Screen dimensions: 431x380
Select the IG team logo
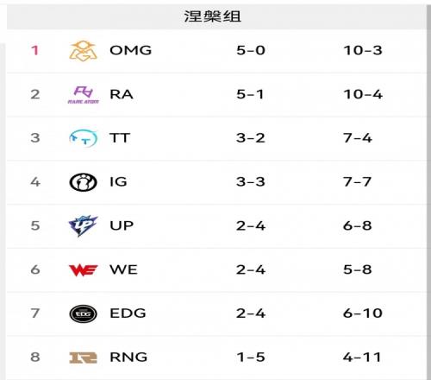coord(83,182)
